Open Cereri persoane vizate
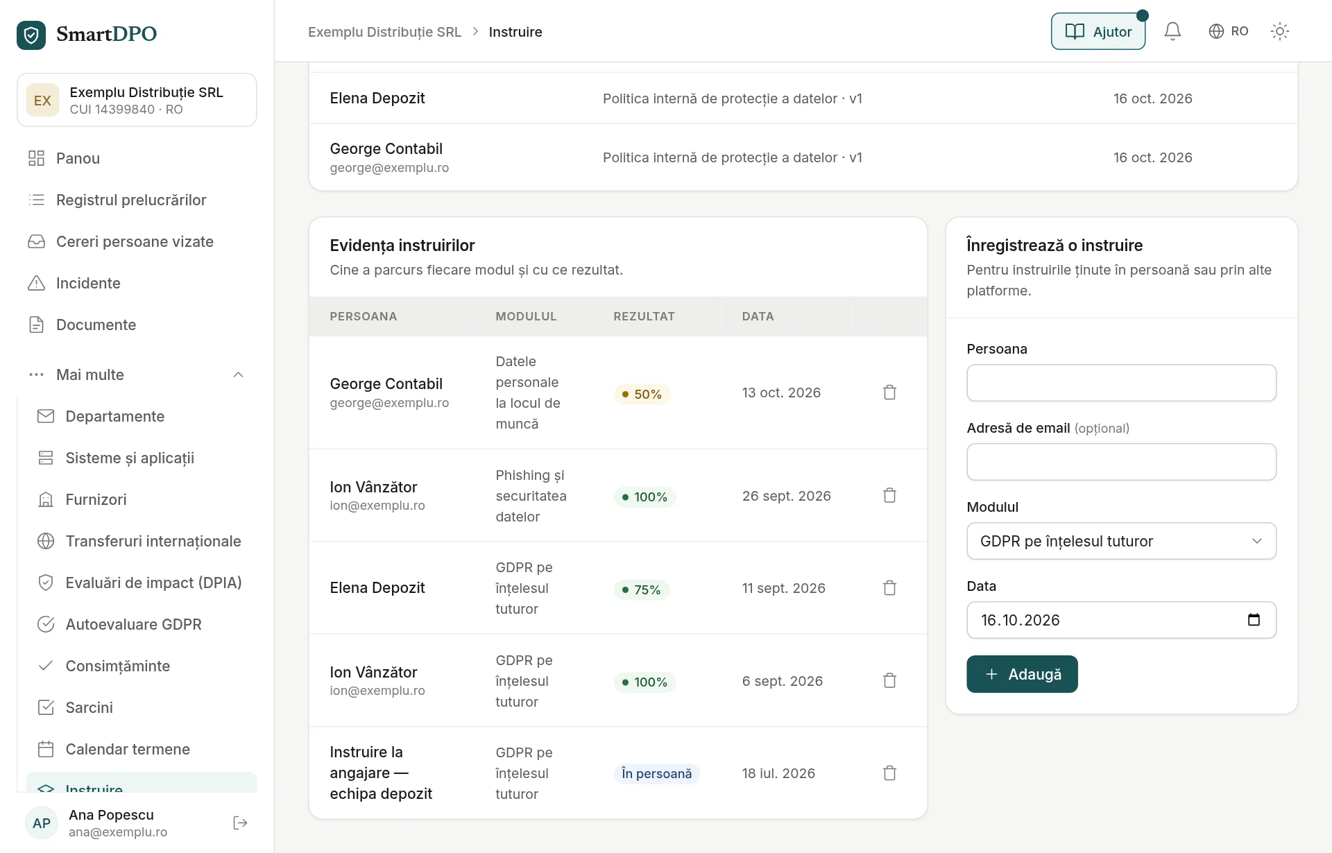1332x853 pixels. pyautogui.click(x=137, y=241)
